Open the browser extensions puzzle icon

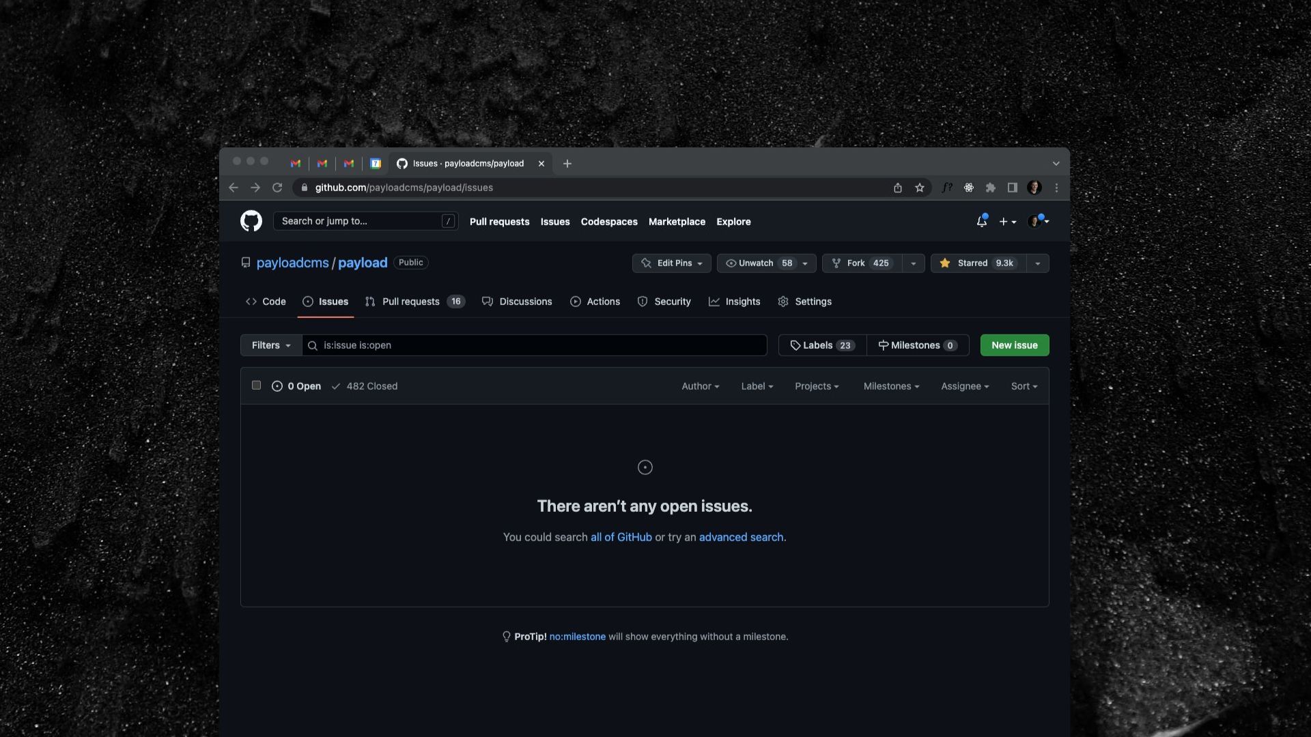coord(991,188)
